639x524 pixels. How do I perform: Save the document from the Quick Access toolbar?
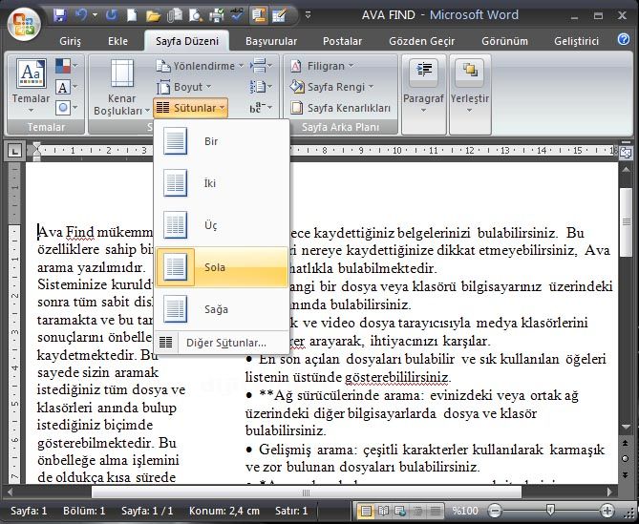(60, 15)
